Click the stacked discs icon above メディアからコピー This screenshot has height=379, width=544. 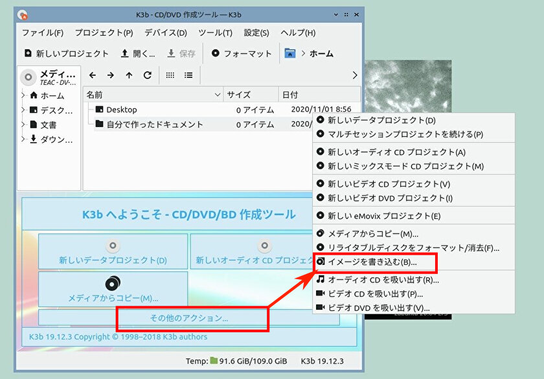pyautogui.click(x=113, y=283)
